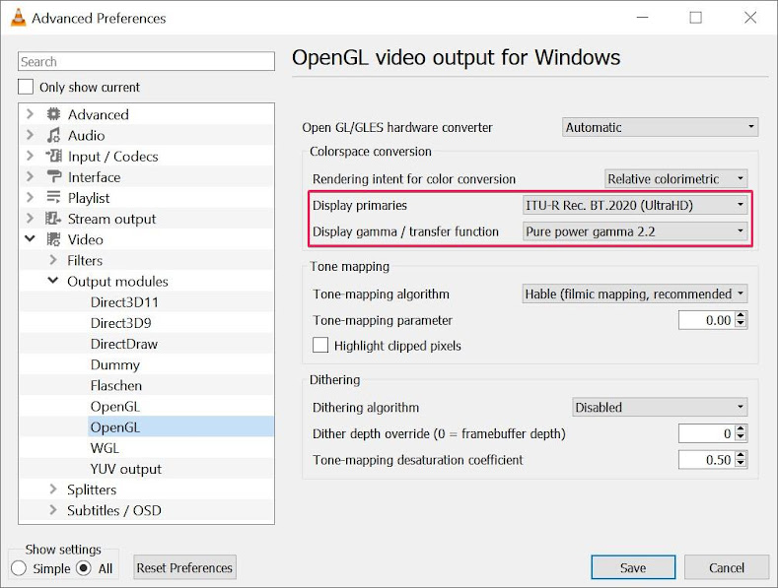Decrease desaturation coefficient with down arrow
Screen dimensions: 778x588
pyautogui.click(x=741, y=464)
